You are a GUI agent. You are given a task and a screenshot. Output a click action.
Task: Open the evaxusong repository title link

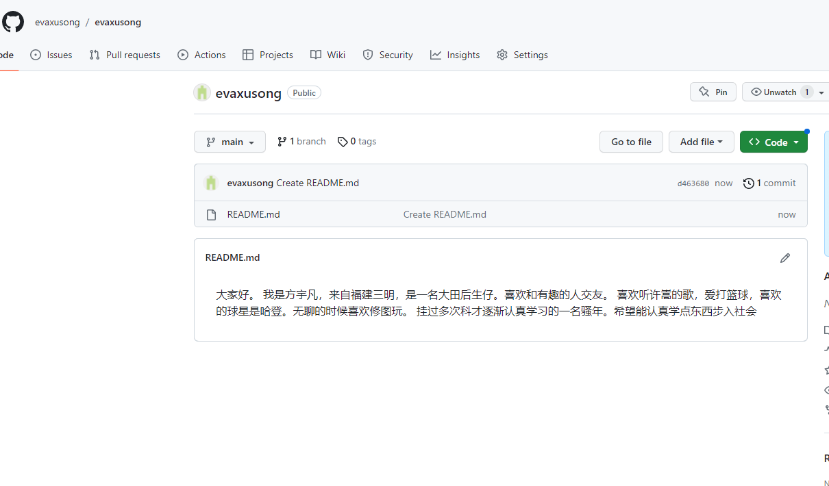pyautogui.click(x=248, y=93)
